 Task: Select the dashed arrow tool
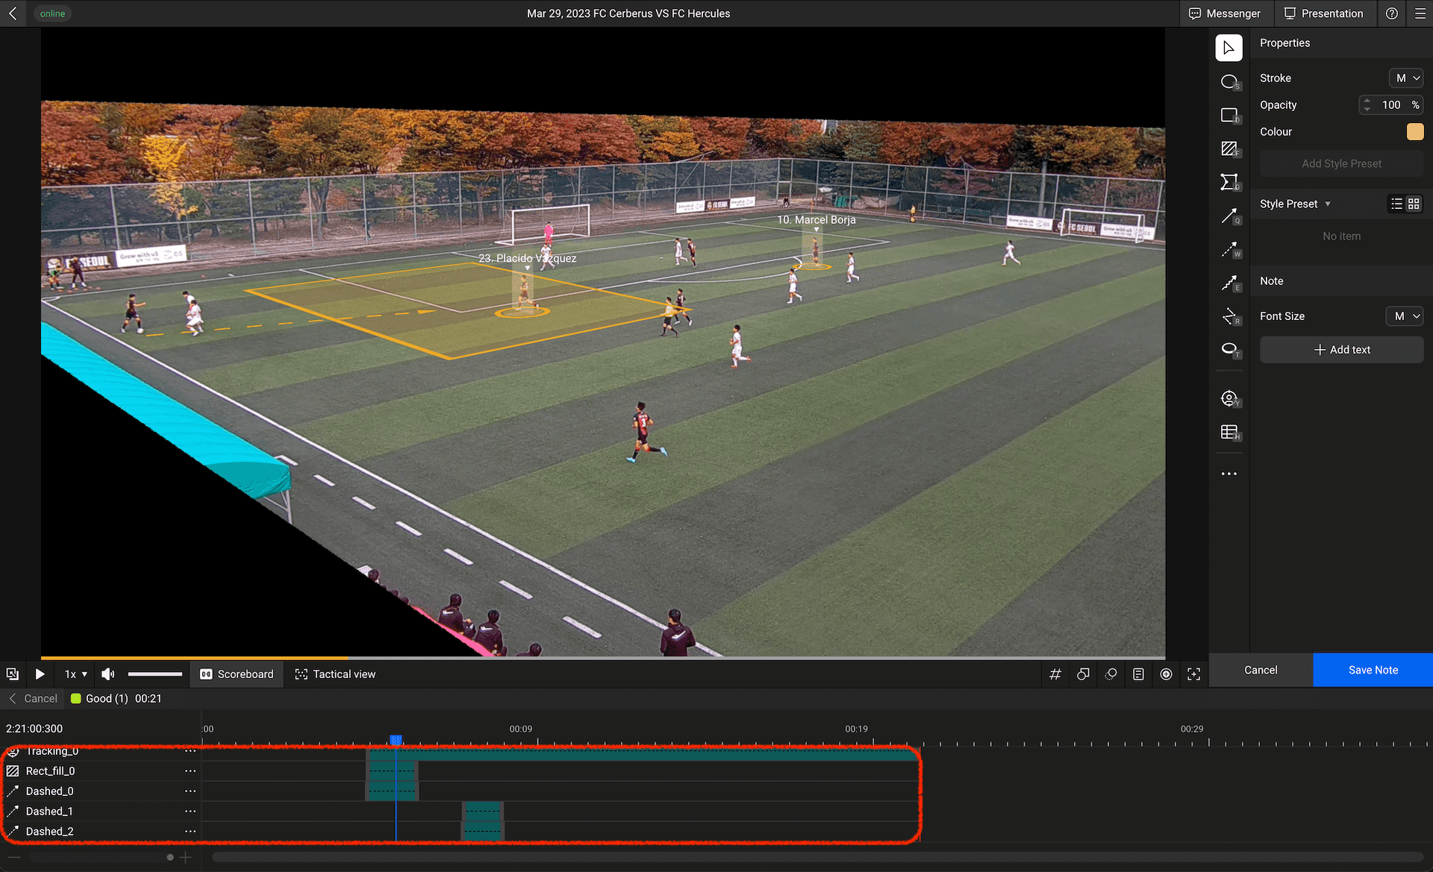1228,250
